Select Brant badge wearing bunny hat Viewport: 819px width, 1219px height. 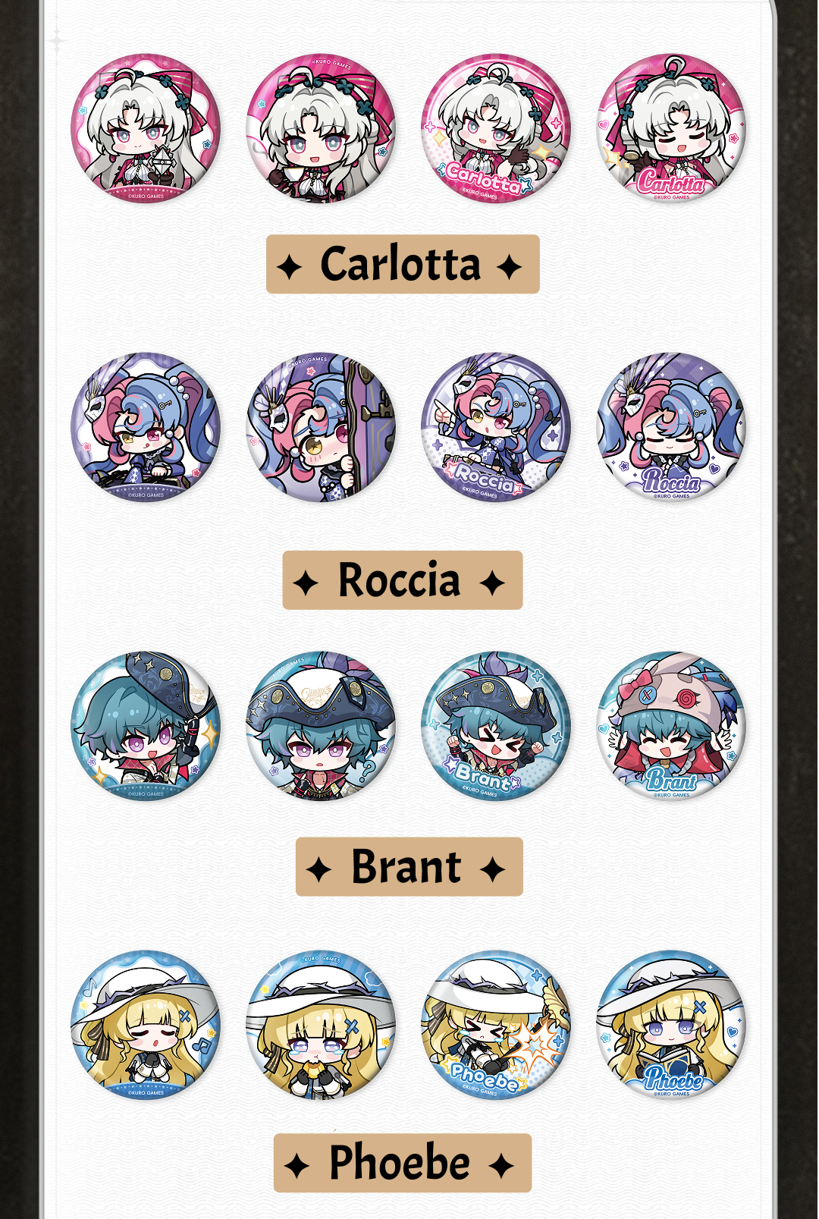(x=671, y=726)
